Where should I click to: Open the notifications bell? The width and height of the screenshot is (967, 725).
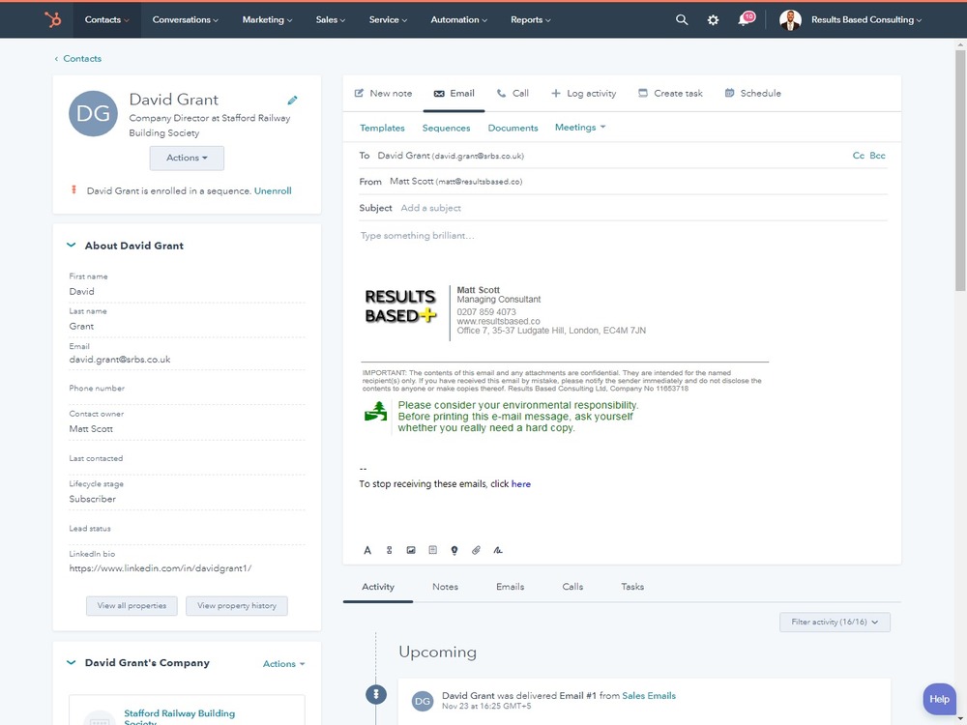click(x=745, y=19)
